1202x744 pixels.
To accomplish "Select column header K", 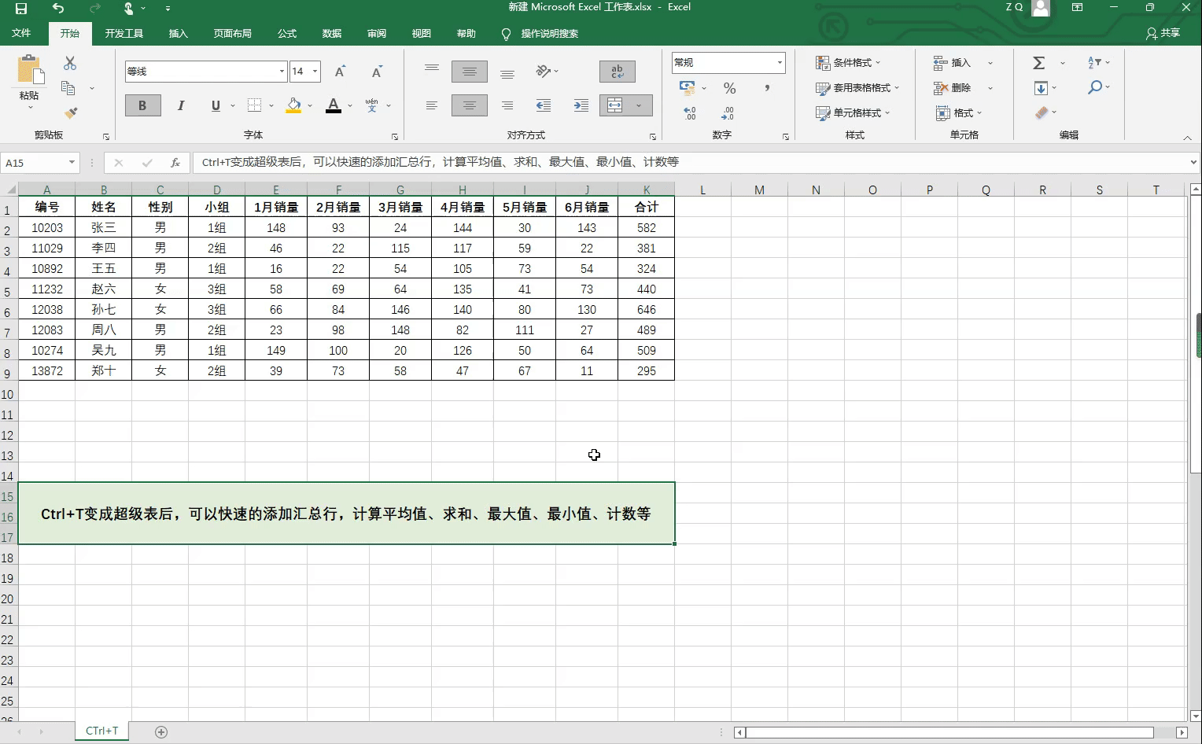I will pyautogui.click(x=647, y=190).
